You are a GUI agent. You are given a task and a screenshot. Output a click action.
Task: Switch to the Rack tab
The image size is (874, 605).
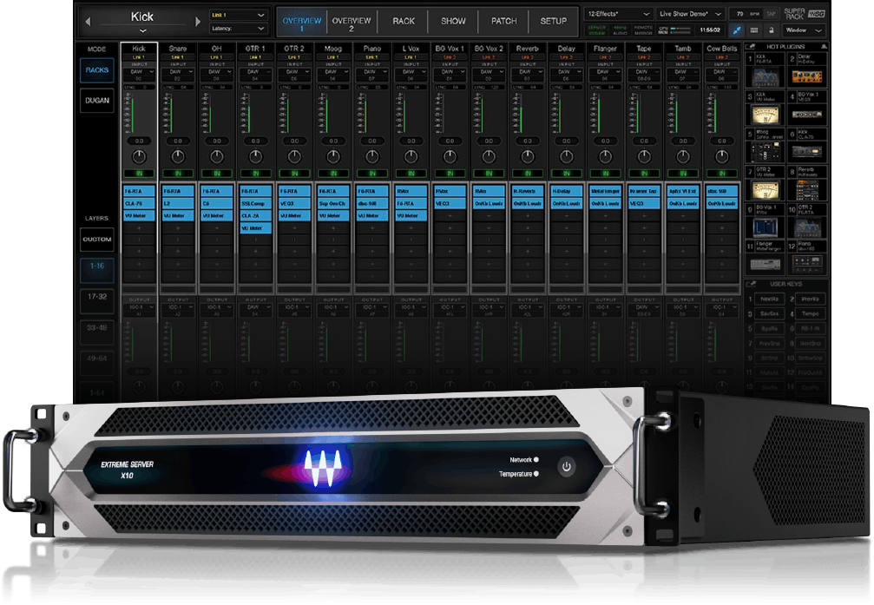point(403,21)
